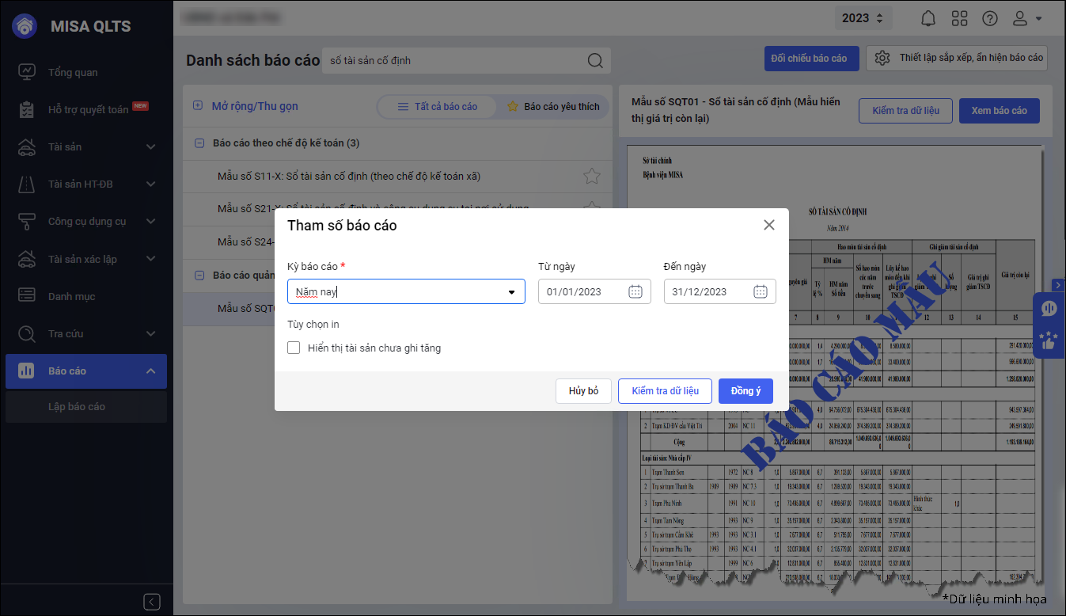Click the side panel expand arrow
Image resolution: width=1066 pixels, height=616 pixels.
[1058, 285]
